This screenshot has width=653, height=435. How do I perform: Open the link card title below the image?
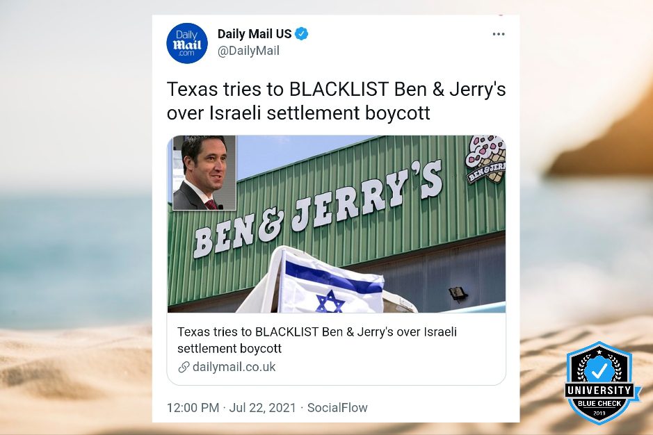pyautogui.click(x=317, y=340)
